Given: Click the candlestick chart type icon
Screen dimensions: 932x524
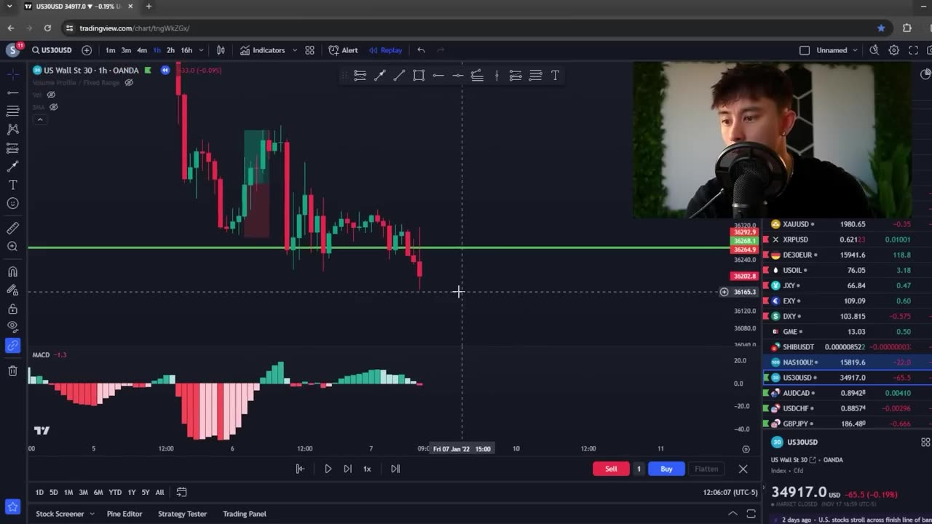Looking at the screenshot, I should tap(221, 50).
